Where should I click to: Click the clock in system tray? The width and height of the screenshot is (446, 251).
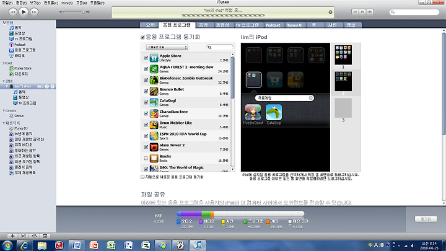pyautogui.click(x=429, y=245)
